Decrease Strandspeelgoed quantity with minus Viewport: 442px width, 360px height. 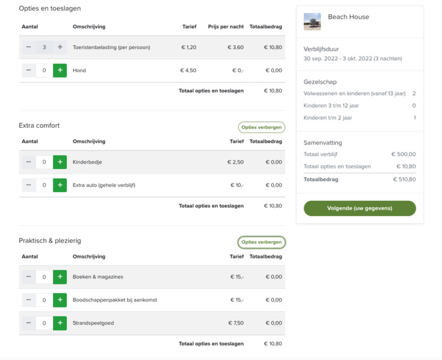click(29, 323)
